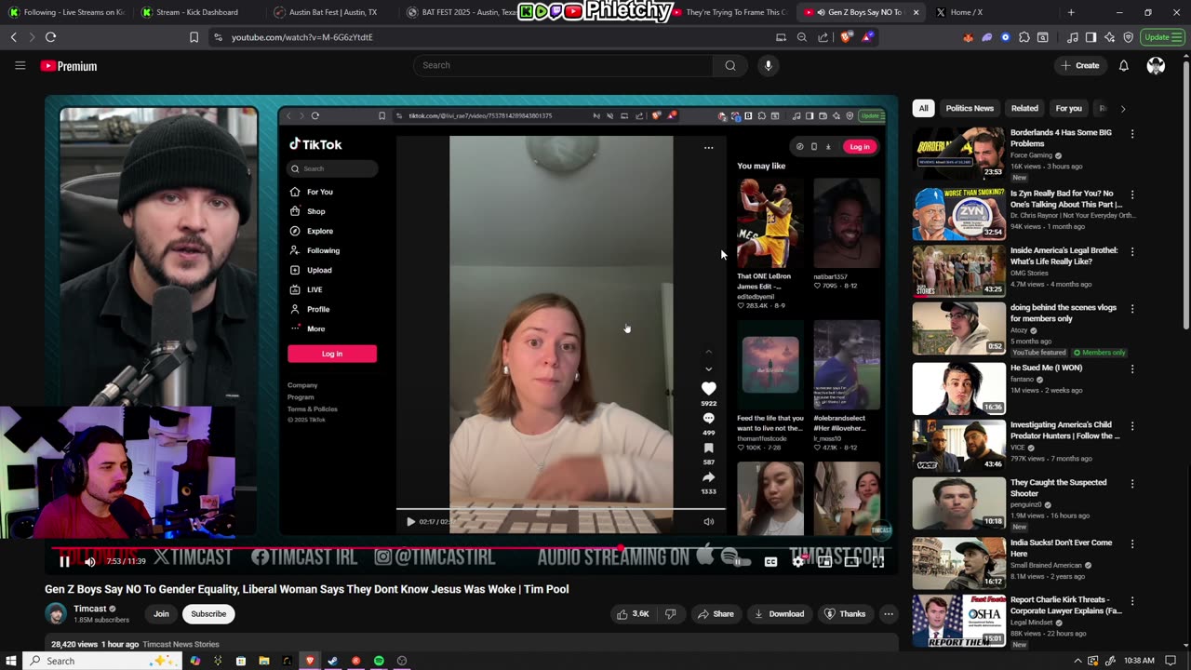
Task: Close the Gen Z Boys YouTube tab
Action: [917, 12]
